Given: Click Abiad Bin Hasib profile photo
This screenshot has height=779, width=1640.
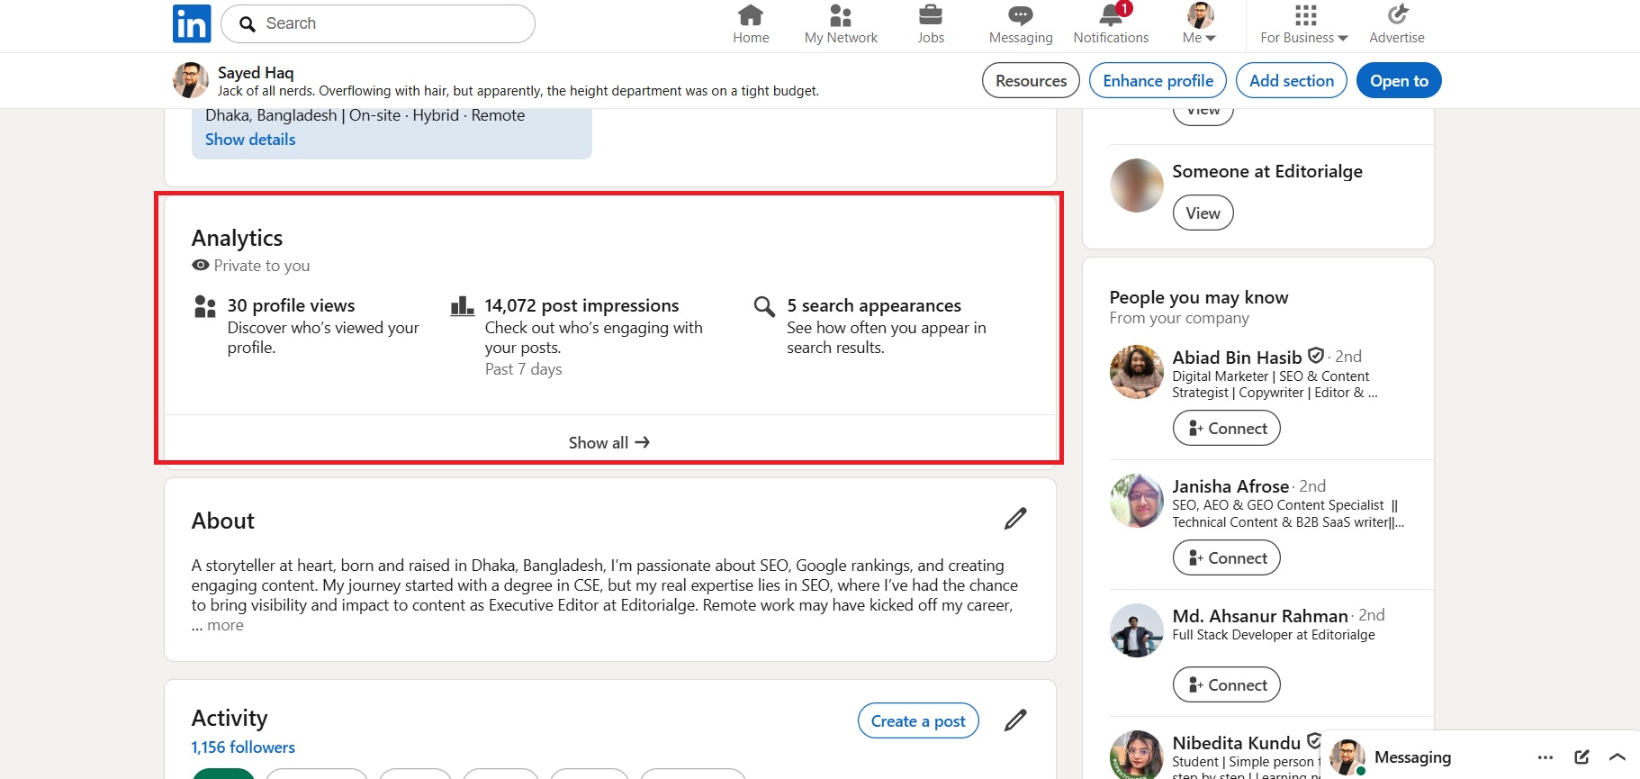Looking at the screenshot, I should [1137, 372].
